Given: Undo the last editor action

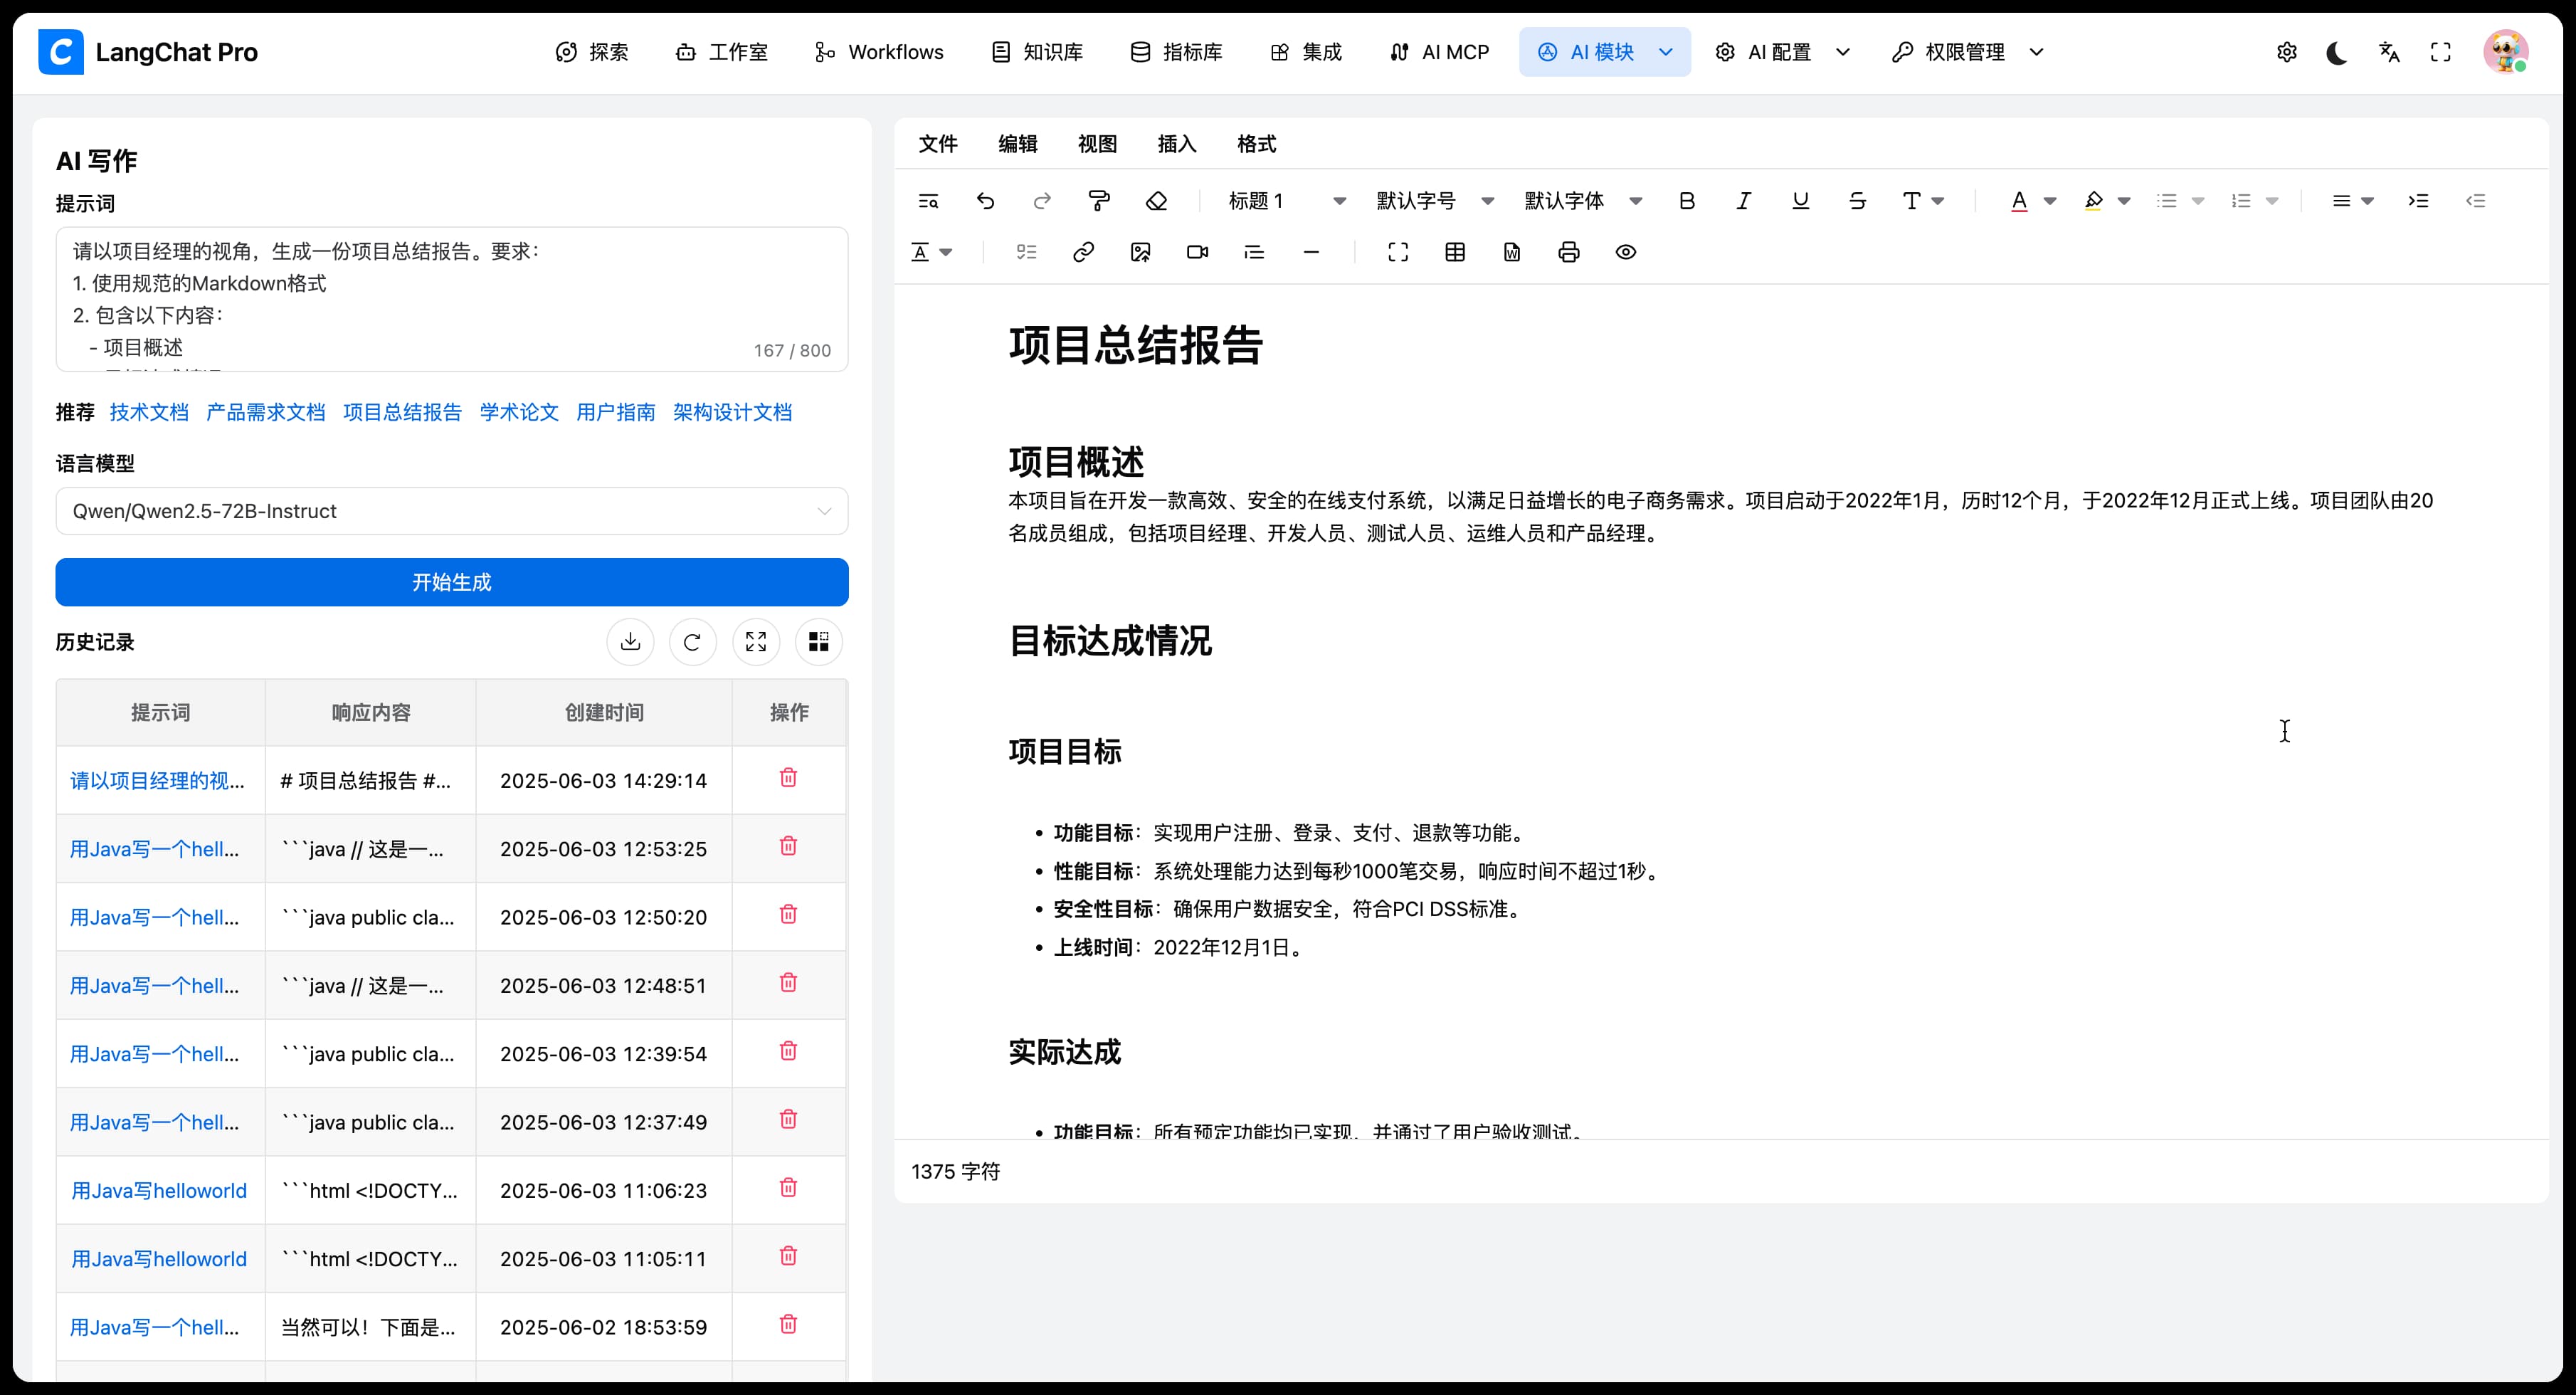Looking at the screenshot, I should pos(985,201).
